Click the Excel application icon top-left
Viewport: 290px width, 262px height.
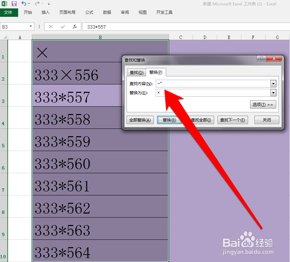4,3
